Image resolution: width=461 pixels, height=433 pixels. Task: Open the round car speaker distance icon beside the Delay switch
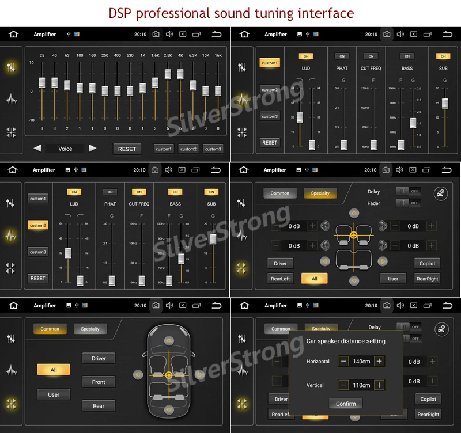click(x=441, y=193)
